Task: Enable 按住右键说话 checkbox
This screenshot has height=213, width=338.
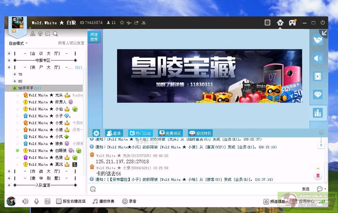Action: click(59, 201)
